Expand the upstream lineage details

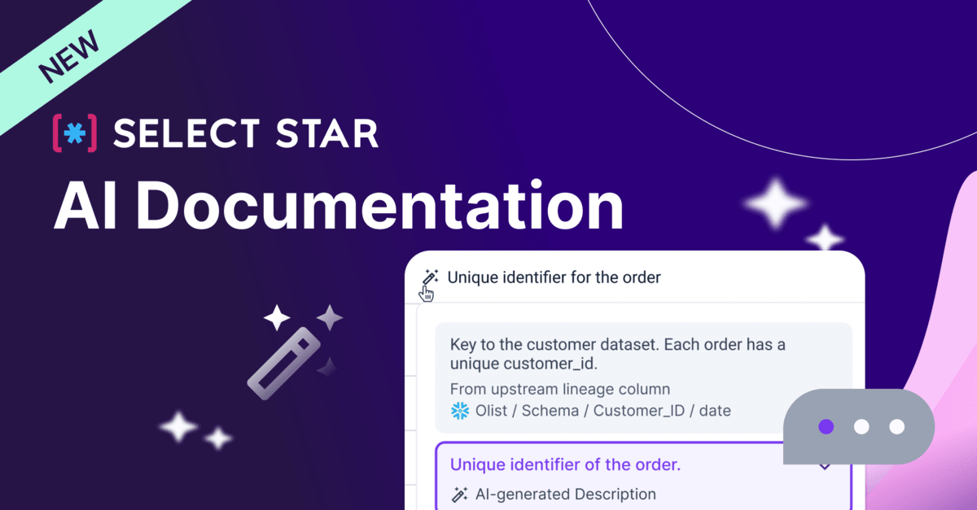(x=559, y=390)
